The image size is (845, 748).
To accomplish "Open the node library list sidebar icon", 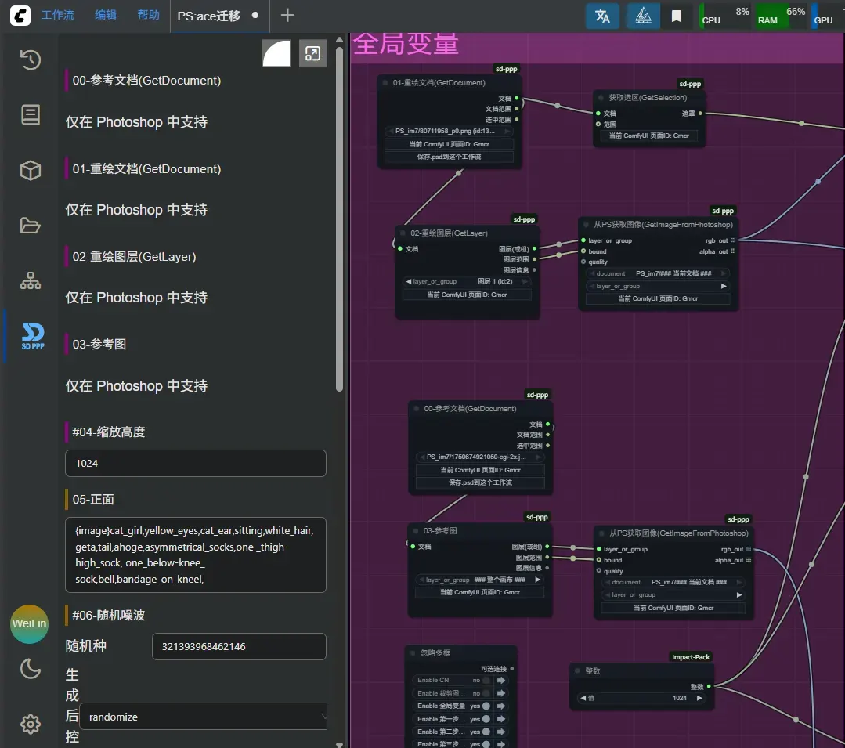I will coord(31,115).
